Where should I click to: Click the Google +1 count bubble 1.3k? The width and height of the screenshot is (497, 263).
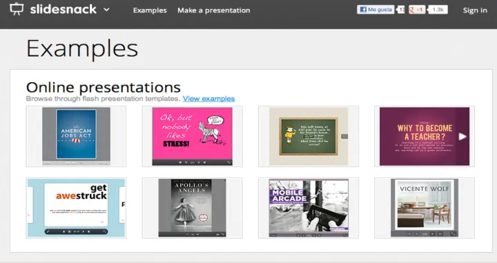(438, 10)
